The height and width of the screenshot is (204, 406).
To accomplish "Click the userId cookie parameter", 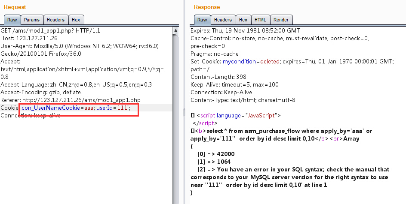I will coord(105,108).
